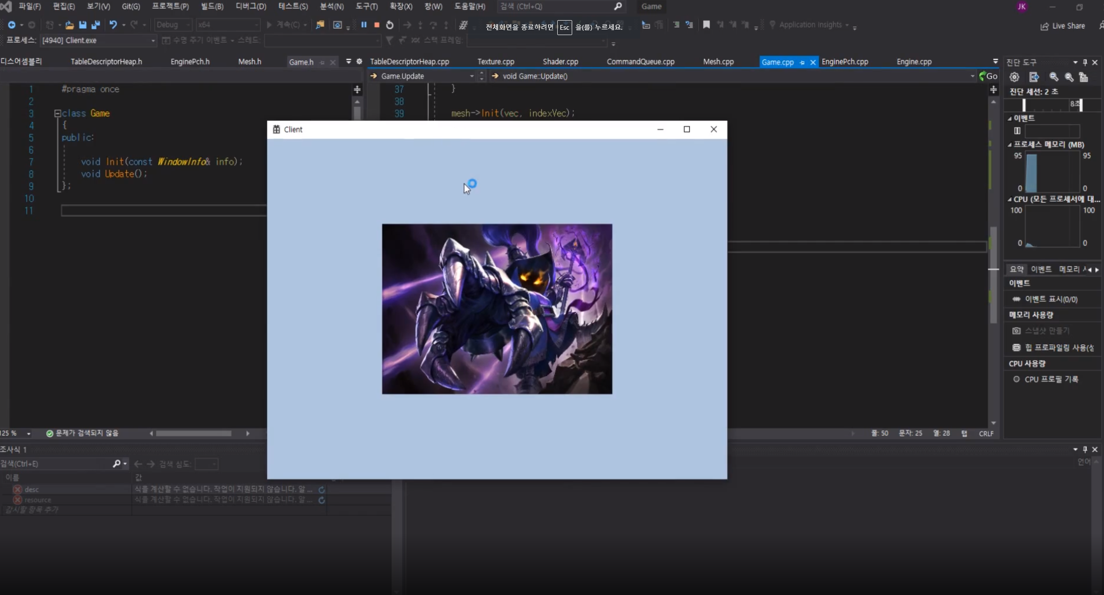1104x595 pixels.
Task: Toggle CPU profile recording
Action: pos(1045,379)
